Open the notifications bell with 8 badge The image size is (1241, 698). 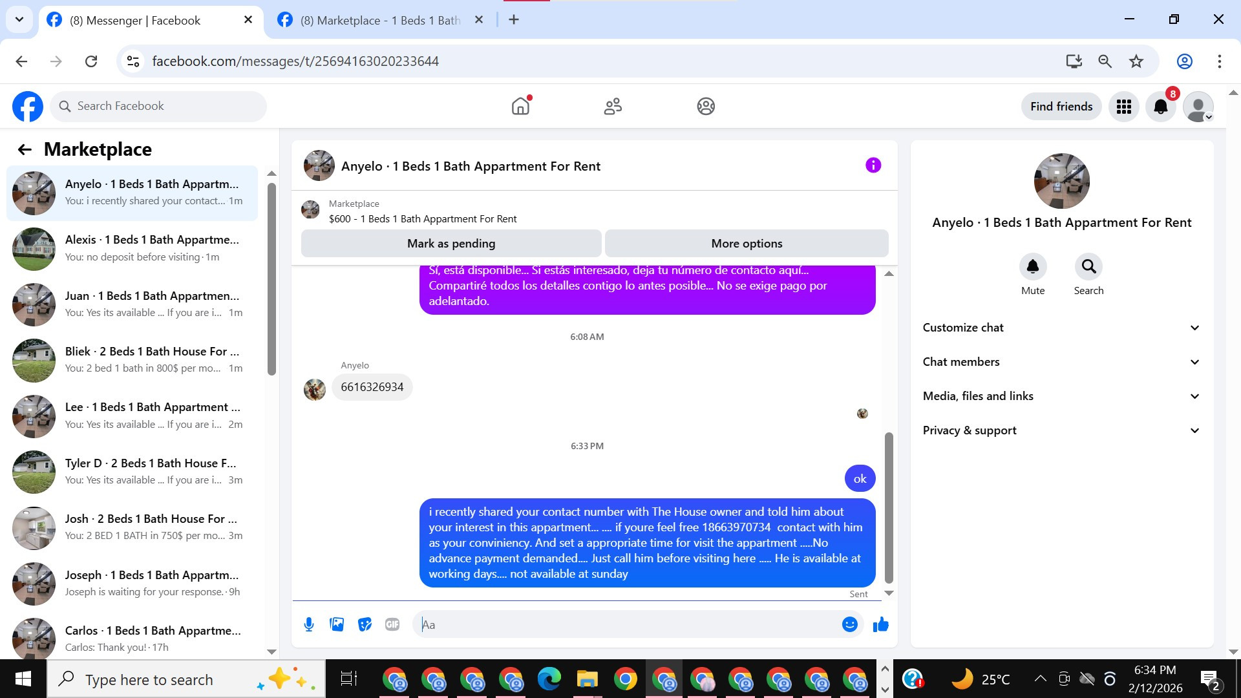pos(1161,107)
